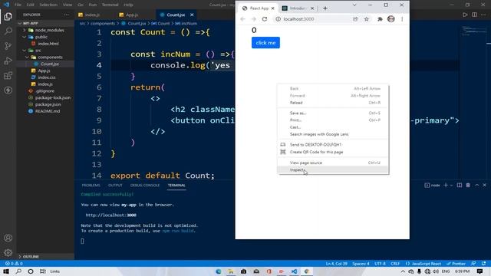This screenshot has width=491, height=276.
Task: Open README.md in the explorer tree
Action: click(48, 111)
